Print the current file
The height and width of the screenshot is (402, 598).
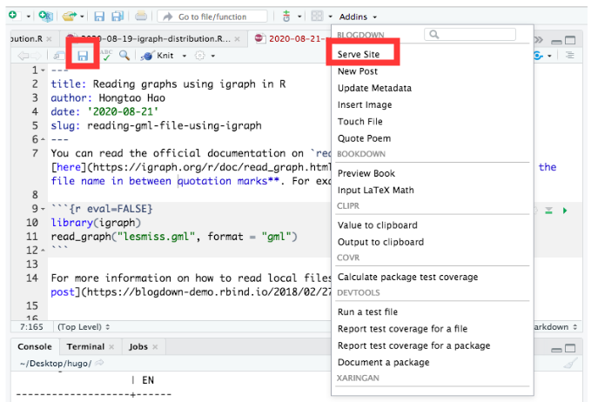click(141, 16)
